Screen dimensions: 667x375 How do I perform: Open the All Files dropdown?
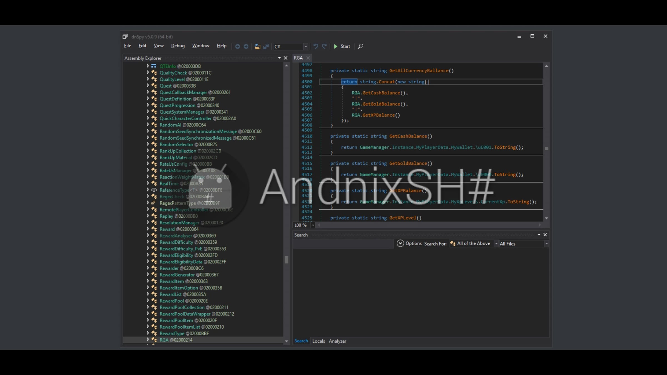[x=524, y=244]
